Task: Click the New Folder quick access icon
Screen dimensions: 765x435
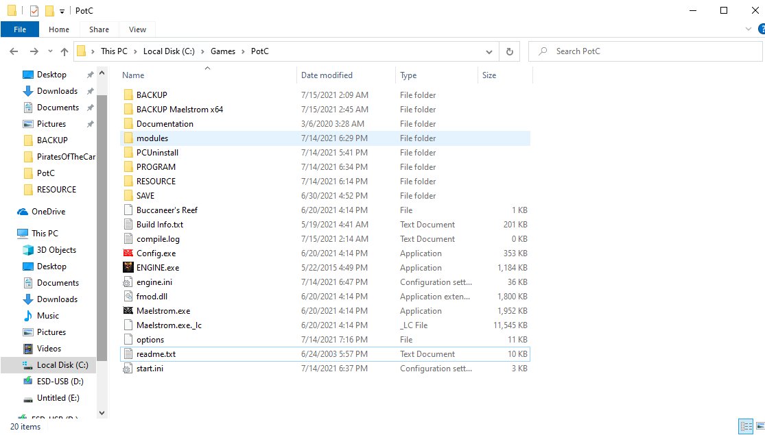Action: (x=49, y=11)
